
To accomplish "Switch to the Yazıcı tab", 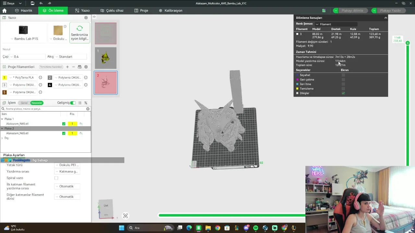I will point(82,10).
